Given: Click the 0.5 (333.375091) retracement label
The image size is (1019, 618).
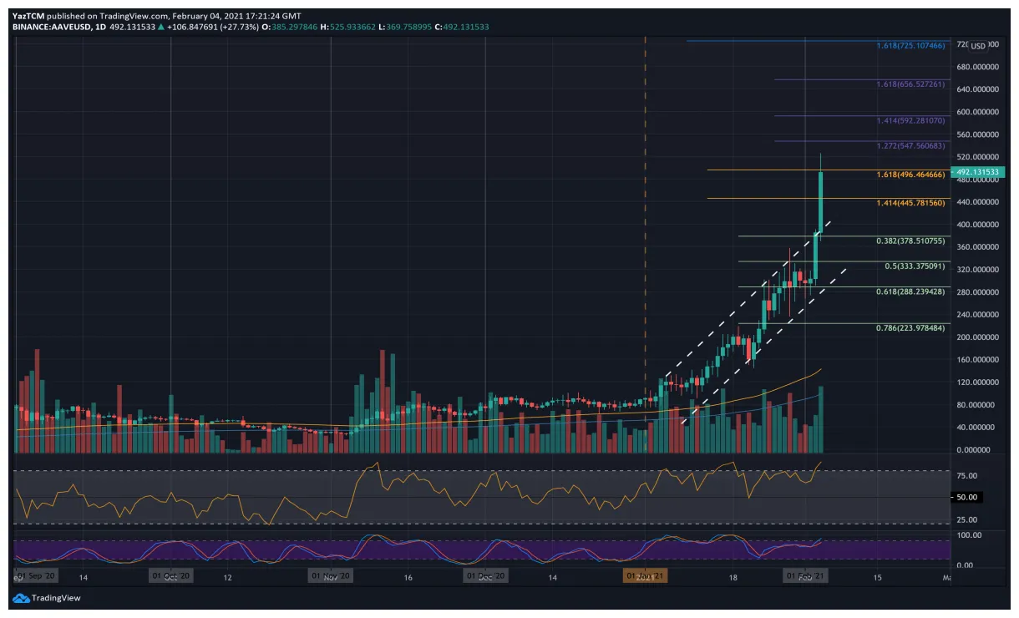Looking at the screenshot, I should tap(915, 266).
